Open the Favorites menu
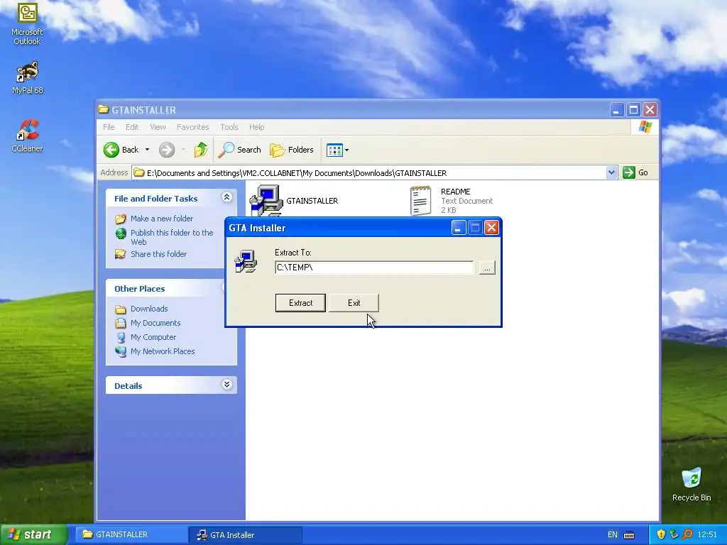This screenshot has height=545, width=727. click(192, 127)
